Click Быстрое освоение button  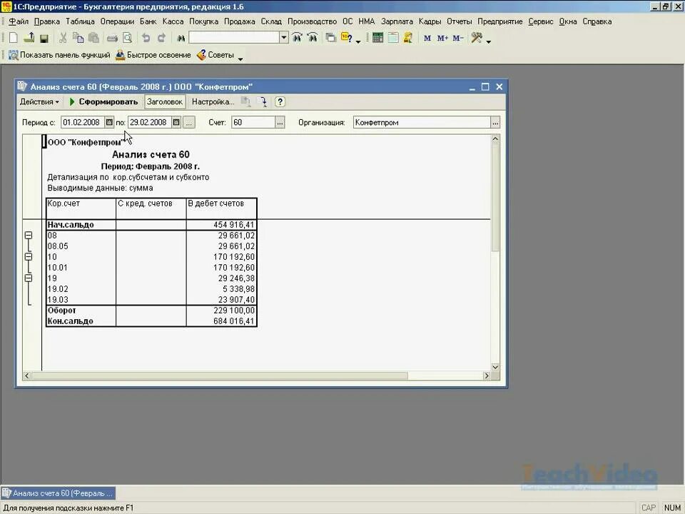point(153,55)
